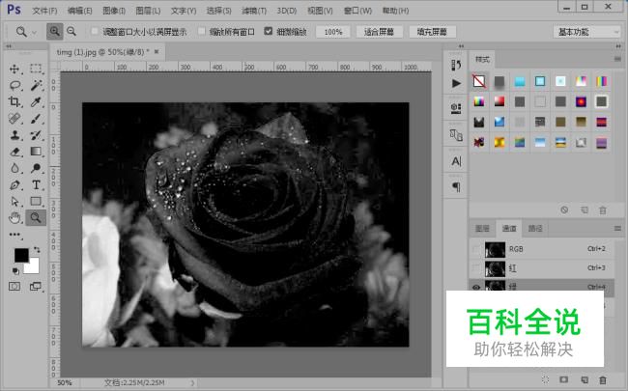The height and width of the screenshot is (391, 628).
Task: Select the Rectangular Marquee tool
Action: point(36,69)
